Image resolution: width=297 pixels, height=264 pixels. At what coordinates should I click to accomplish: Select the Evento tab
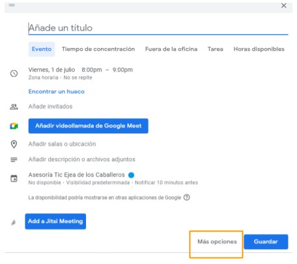tap(42, 49)
